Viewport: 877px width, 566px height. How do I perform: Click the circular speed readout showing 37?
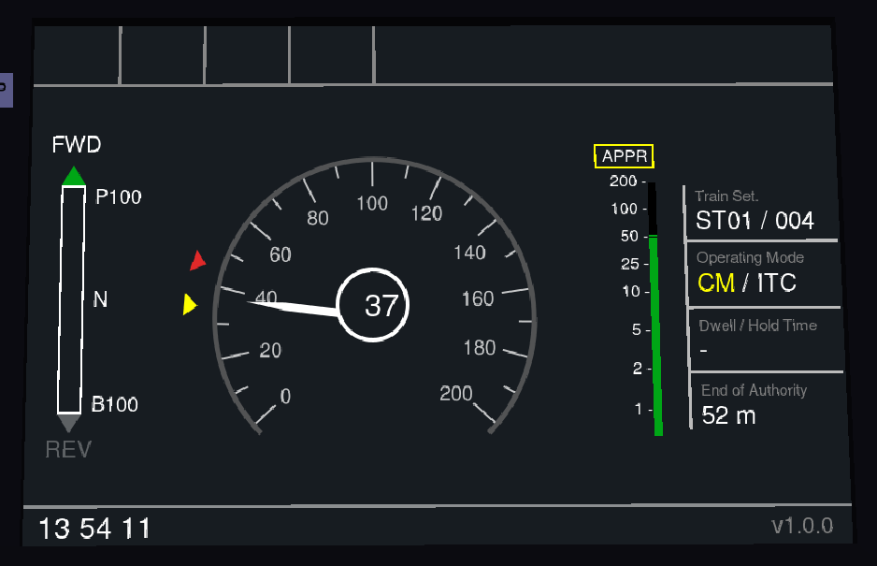373,305
